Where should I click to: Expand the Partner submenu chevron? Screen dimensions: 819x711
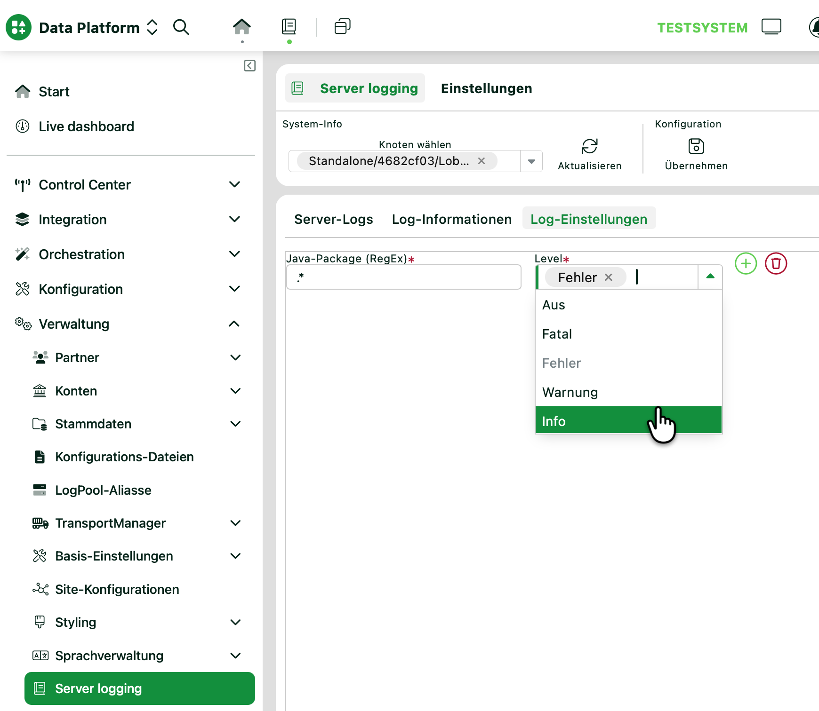coord(236,357)
